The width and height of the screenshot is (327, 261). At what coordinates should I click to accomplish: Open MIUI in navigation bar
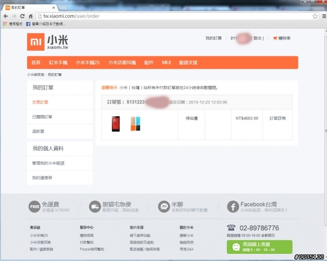point(166,62)
